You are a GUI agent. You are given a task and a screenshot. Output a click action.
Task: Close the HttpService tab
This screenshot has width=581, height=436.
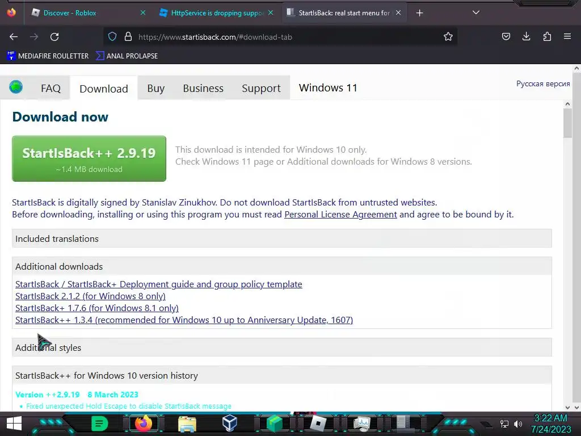(x=271, y=12)
